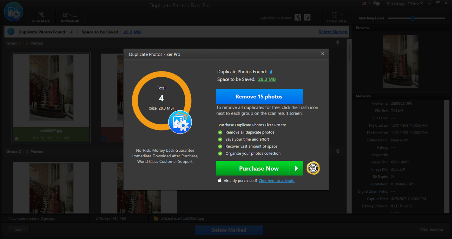
Task: Click the 'Remove all duplicate photos' checkmark bullet
Action: click(220, 132)
